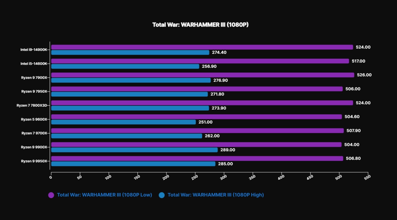The image size is (397, 220).
Task: Click the blue bar for Ryzen 9 9900X
Action: click(134, 150)
